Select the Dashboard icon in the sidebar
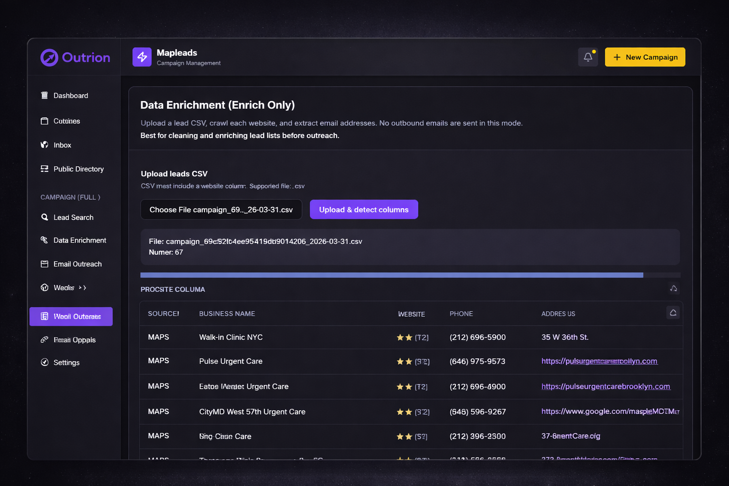The image size is (729, 486). click(44, 95)
